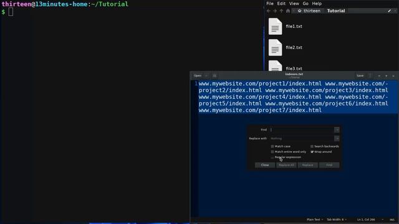Image resolution: width=399 pixels, height=224 pixels.
Task: Click Replace All button
Action: click(286, 165)
